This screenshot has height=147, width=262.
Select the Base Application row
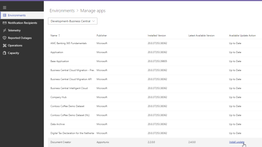point(155,61)
